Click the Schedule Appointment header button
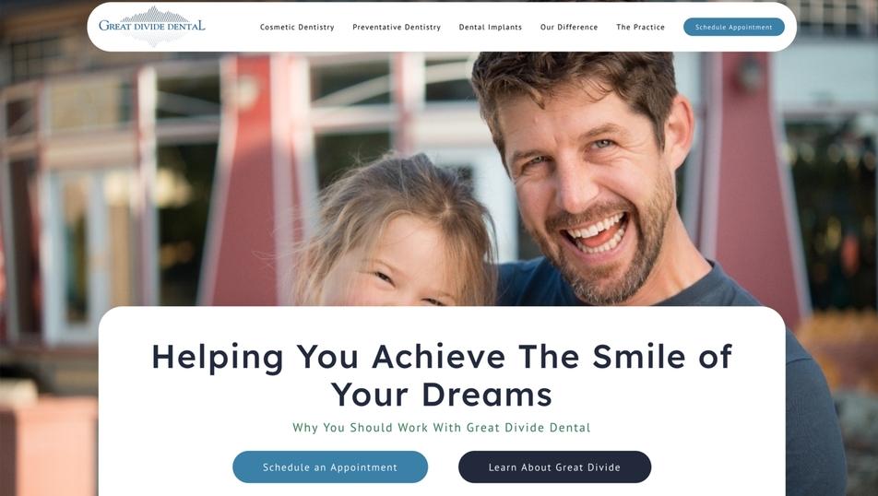This screenshot has height=496, width=878. 733,27
